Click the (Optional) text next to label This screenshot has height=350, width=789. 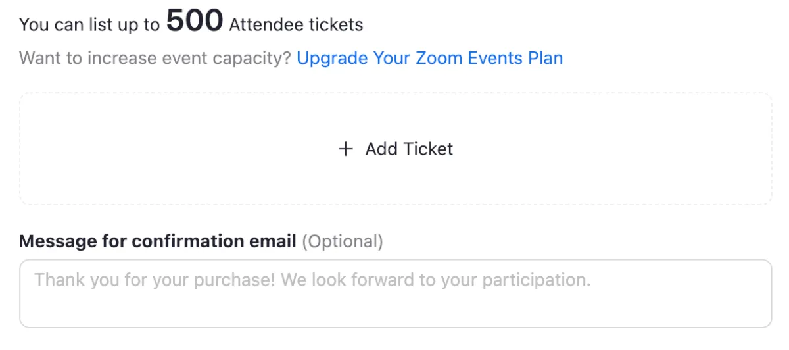tap(342, 241)
